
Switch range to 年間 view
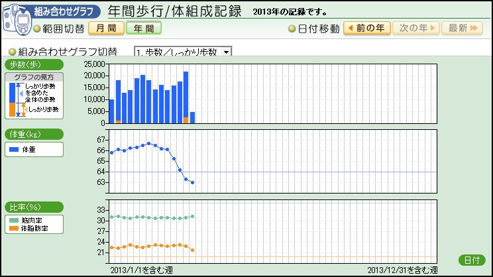click(143, 28)
